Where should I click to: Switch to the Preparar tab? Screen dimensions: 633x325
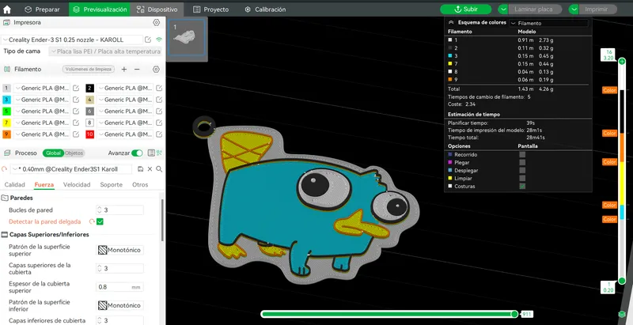[x=42, y=9]
